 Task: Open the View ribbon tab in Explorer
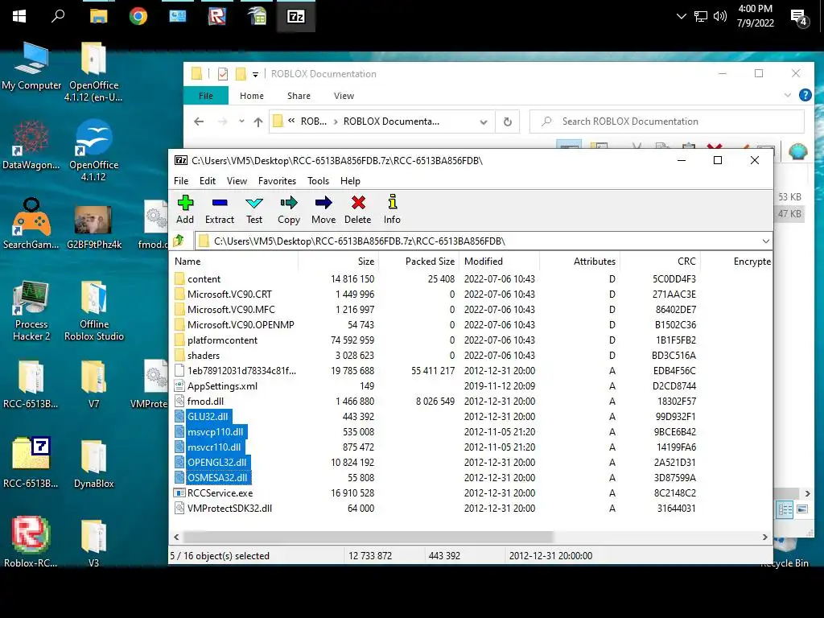(x=344, y=96)
